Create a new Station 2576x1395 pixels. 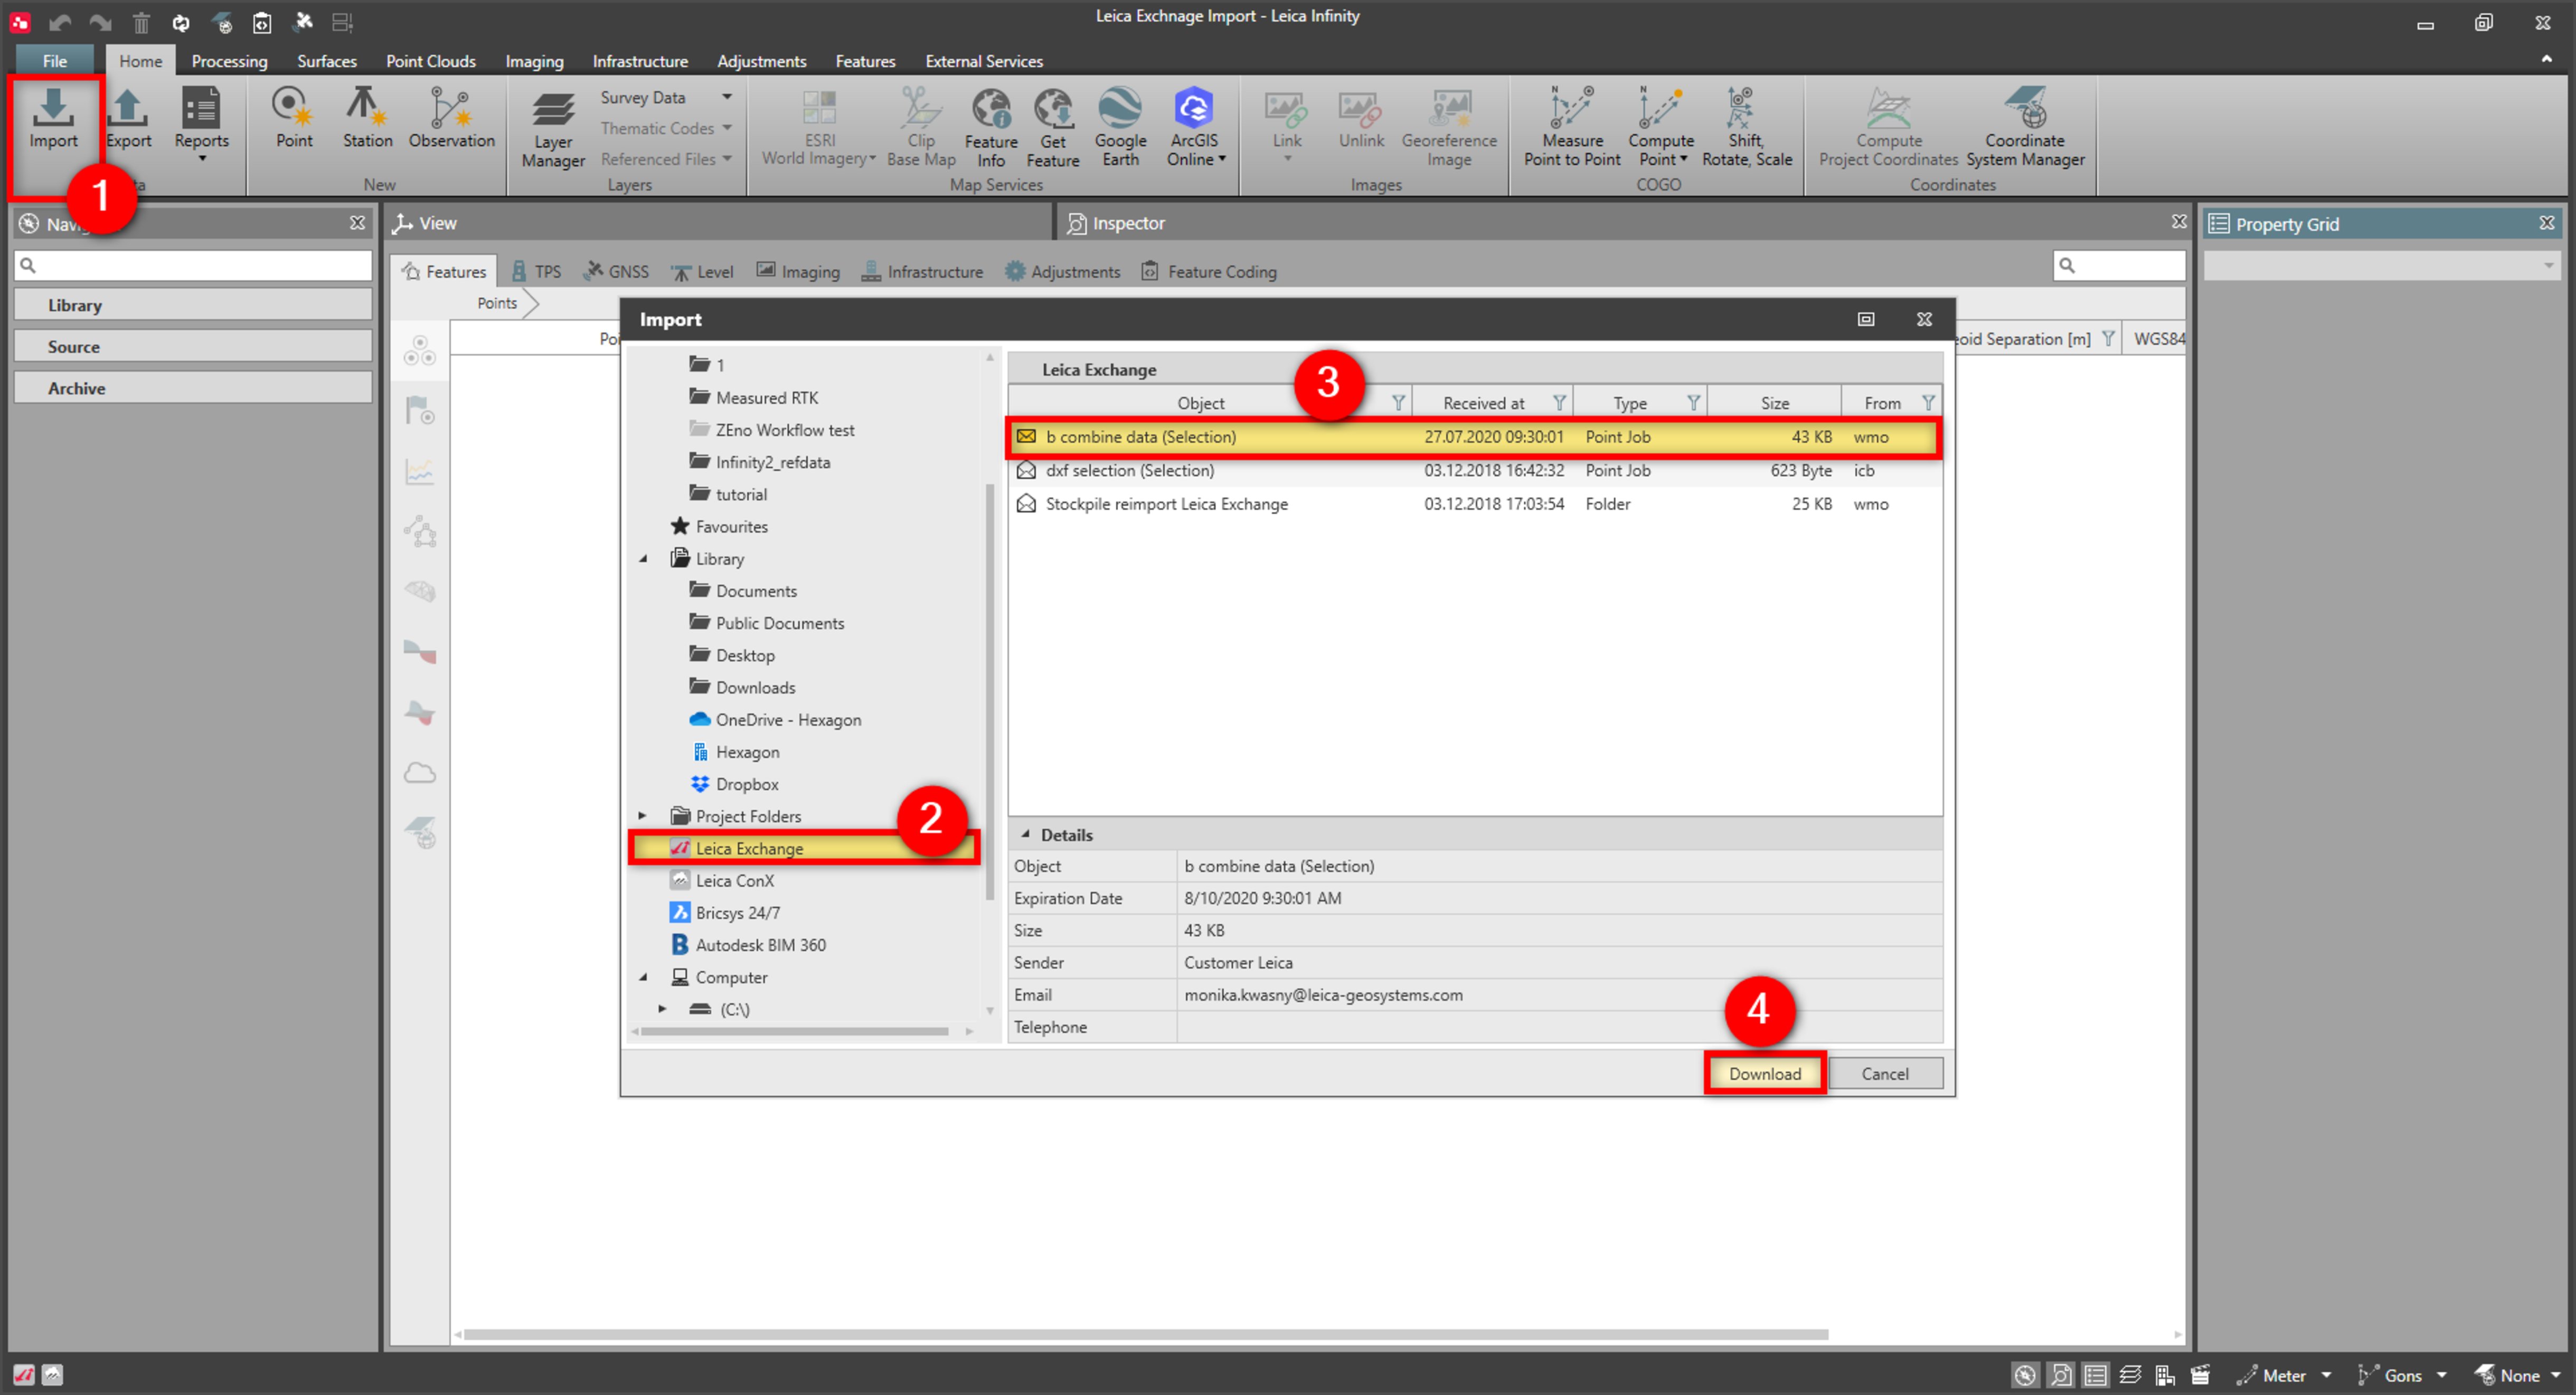[367, 119]
